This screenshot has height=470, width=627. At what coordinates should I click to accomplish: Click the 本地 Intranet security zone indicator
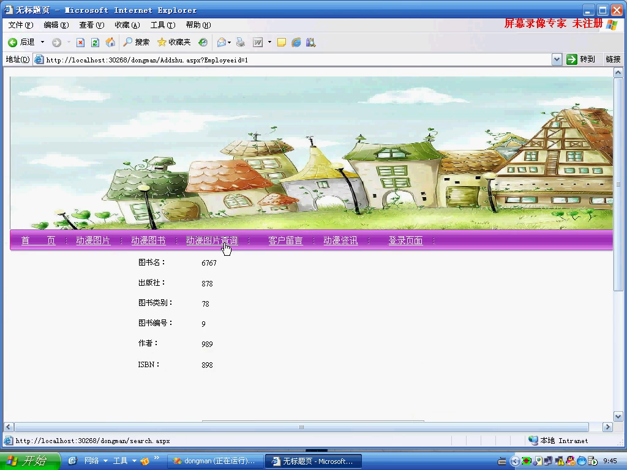558,441
